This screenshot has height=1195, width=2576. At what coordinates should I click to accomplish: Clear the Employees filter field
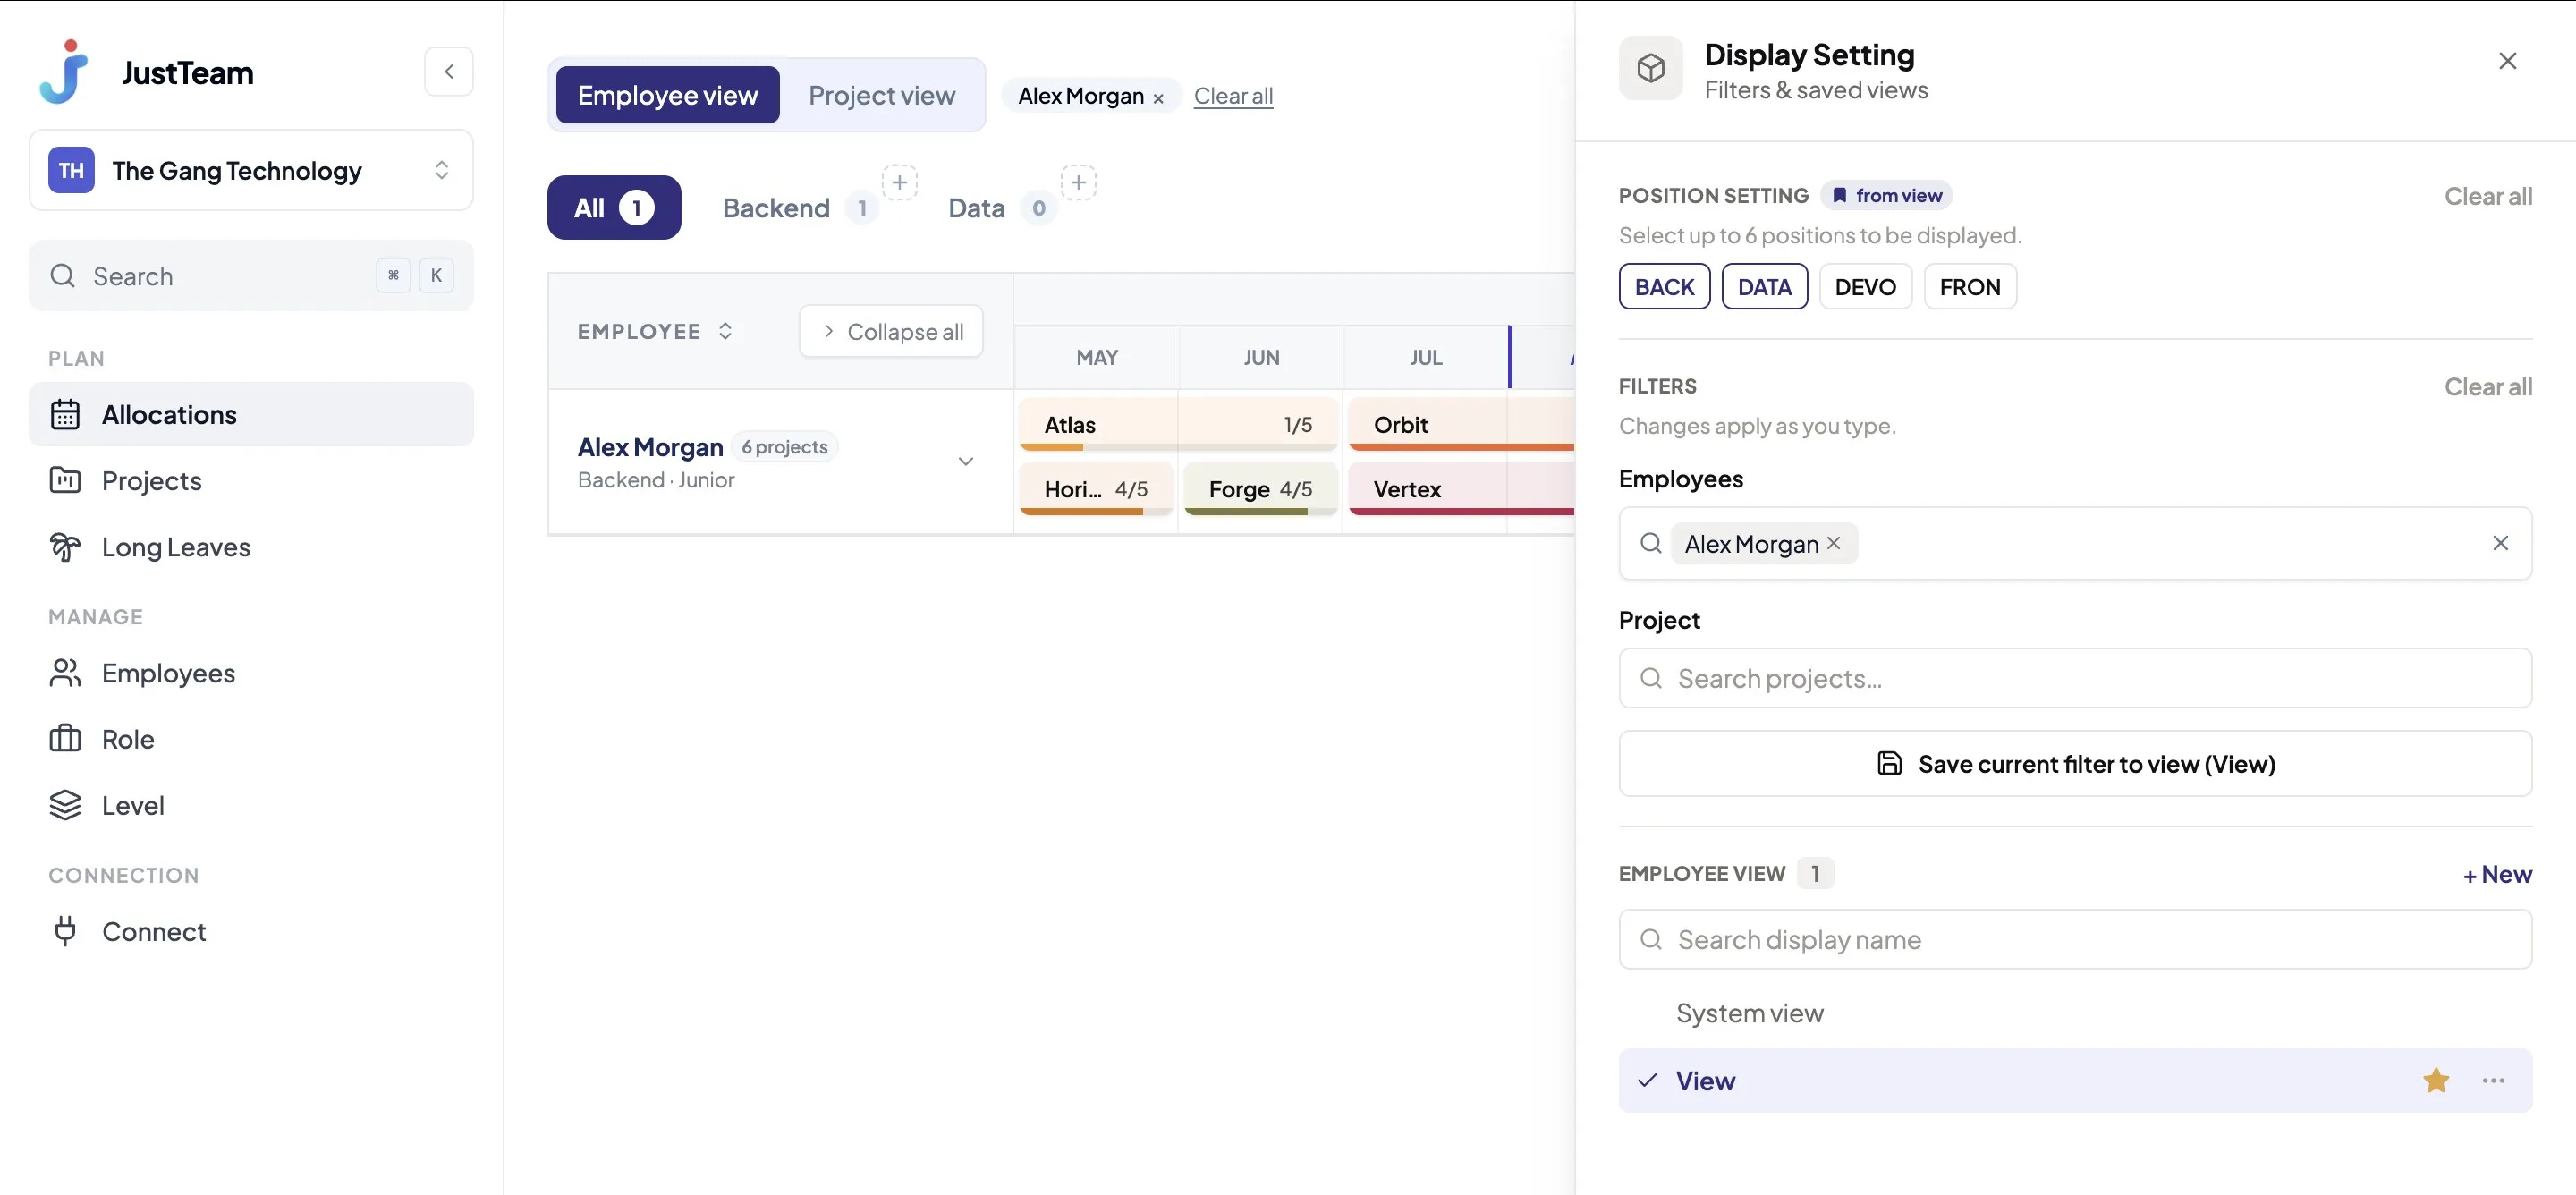[x=2500, y=542]
